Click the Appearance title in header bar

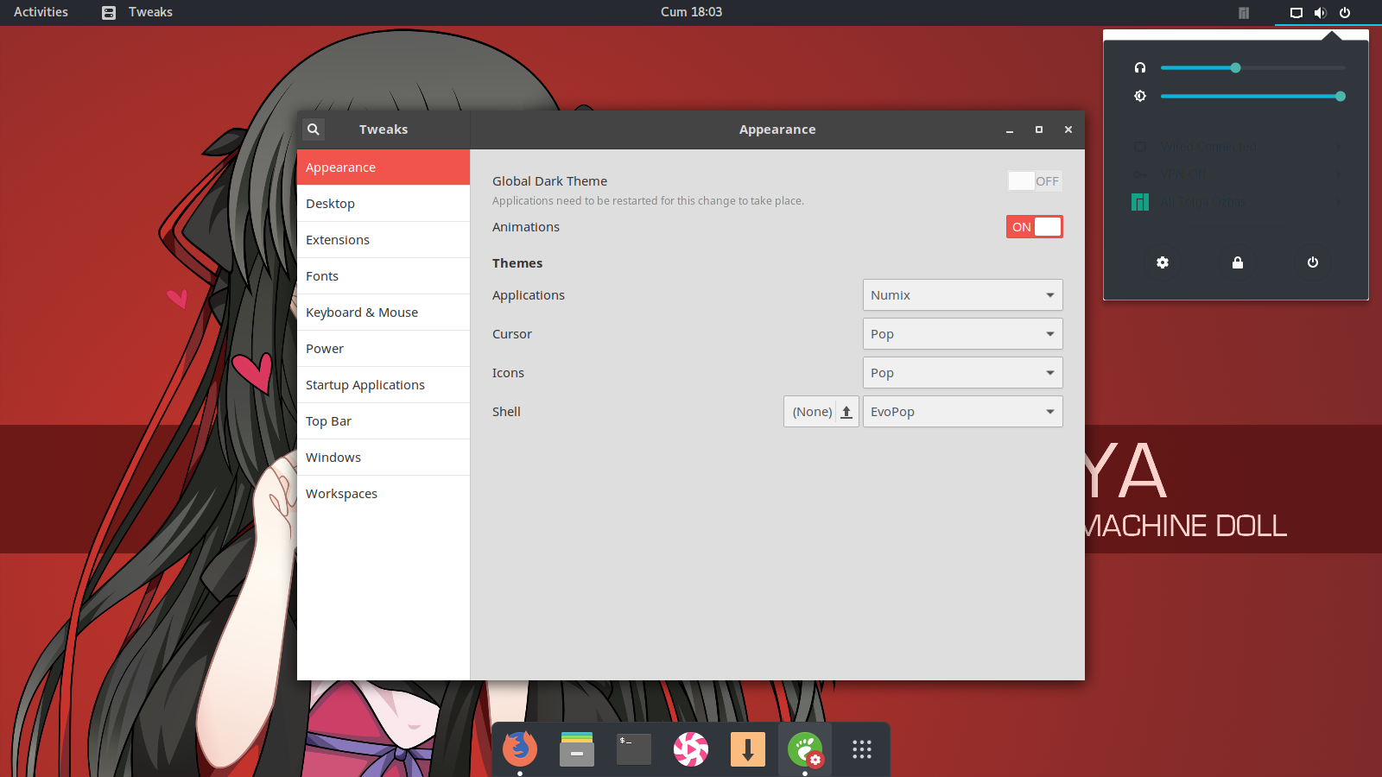point(777,129)
